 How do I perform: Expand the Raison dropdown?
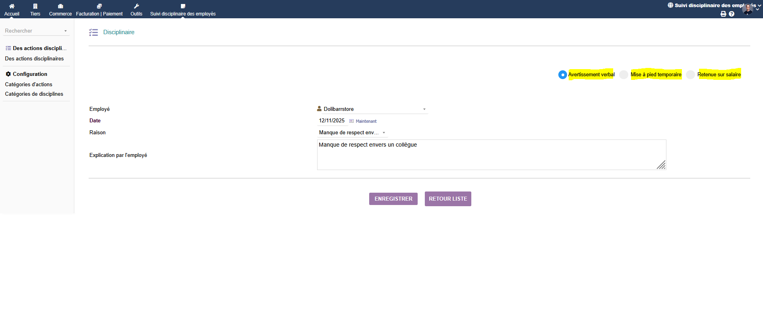[352, 133]
